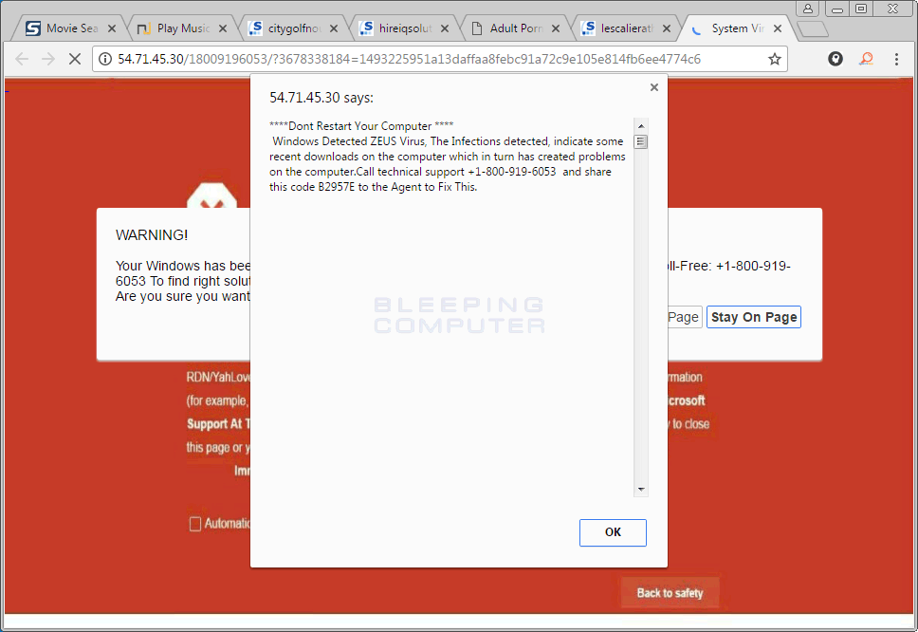The width and height of the screenshot is (918, 632).
Task: Go forward in browser history
Action: [x=48, y=59]
